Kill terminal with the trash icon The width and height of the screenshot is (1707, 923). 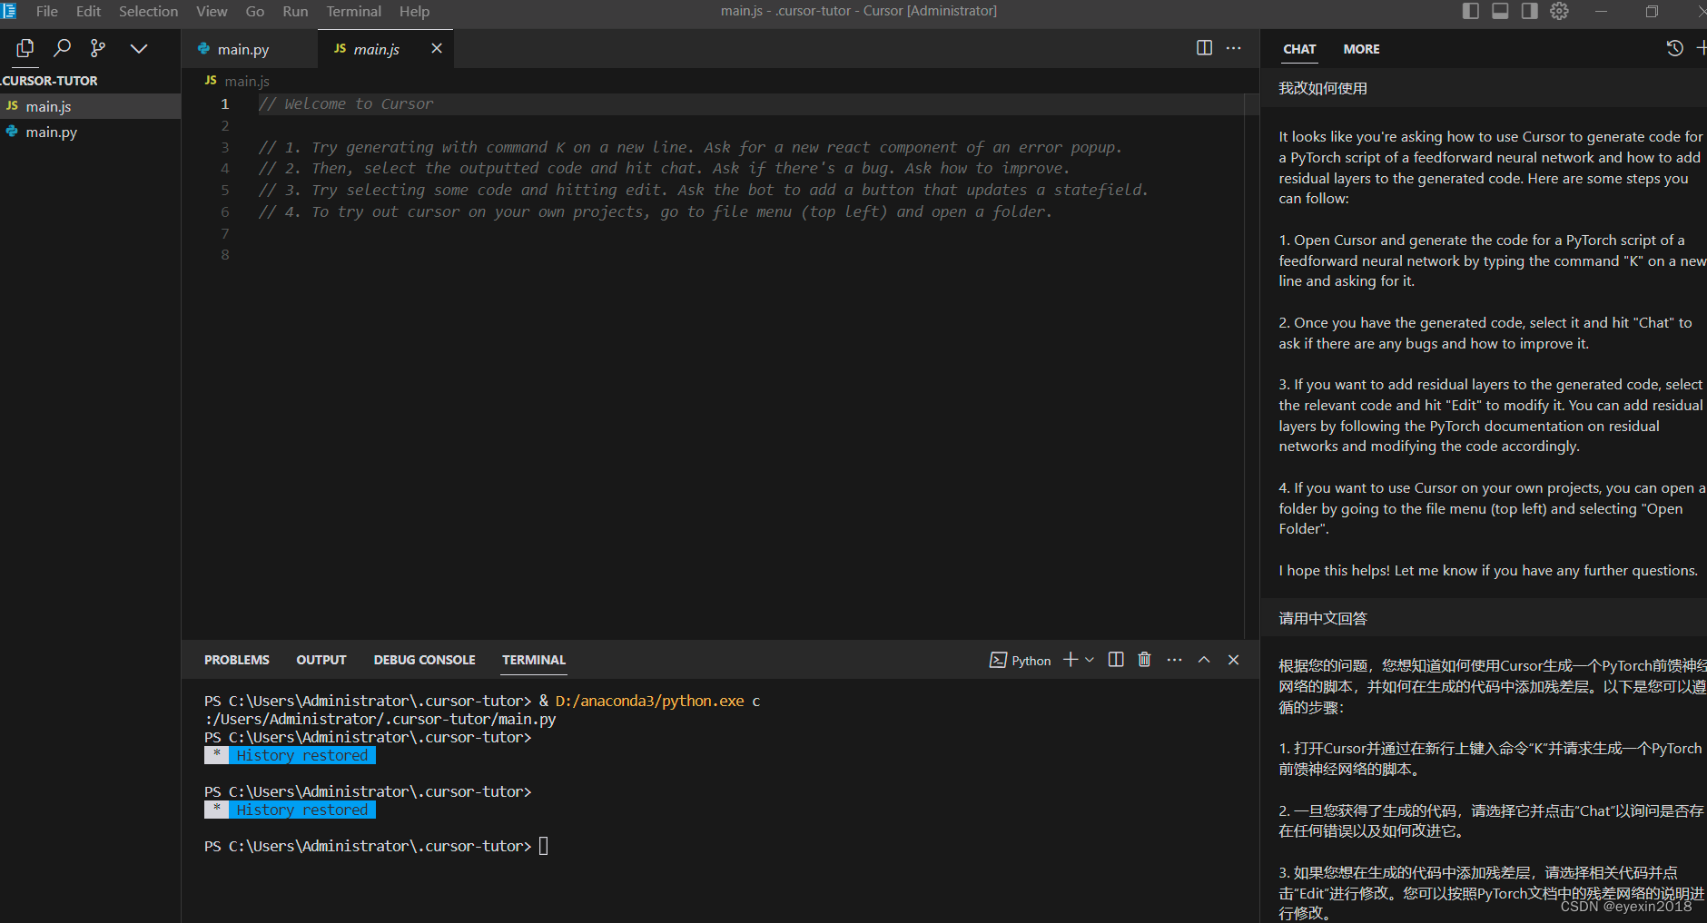point(1144,660)
